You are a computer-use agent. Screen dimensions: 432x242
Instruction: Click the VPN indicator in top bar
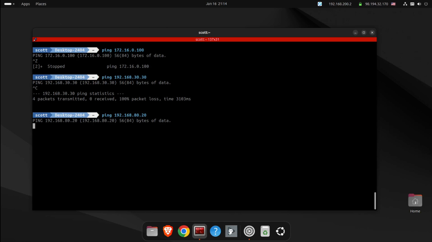coord(412,4)
